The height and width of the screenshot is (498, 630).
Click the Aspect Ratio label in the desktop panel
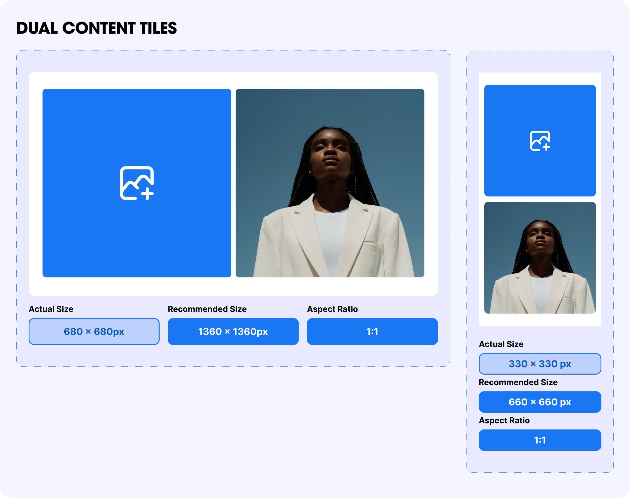coord(332,309)
